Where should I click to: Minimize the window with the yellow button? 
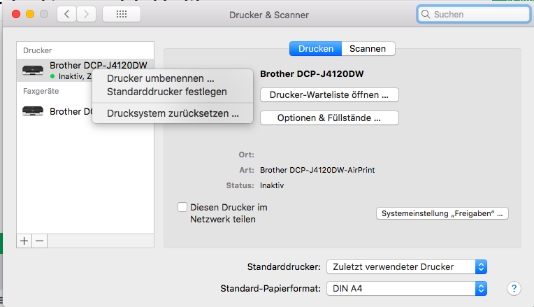[x=30, y=14]
